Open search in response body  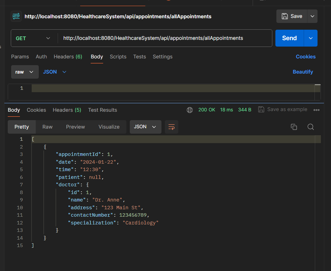click(x=310, y=127)
